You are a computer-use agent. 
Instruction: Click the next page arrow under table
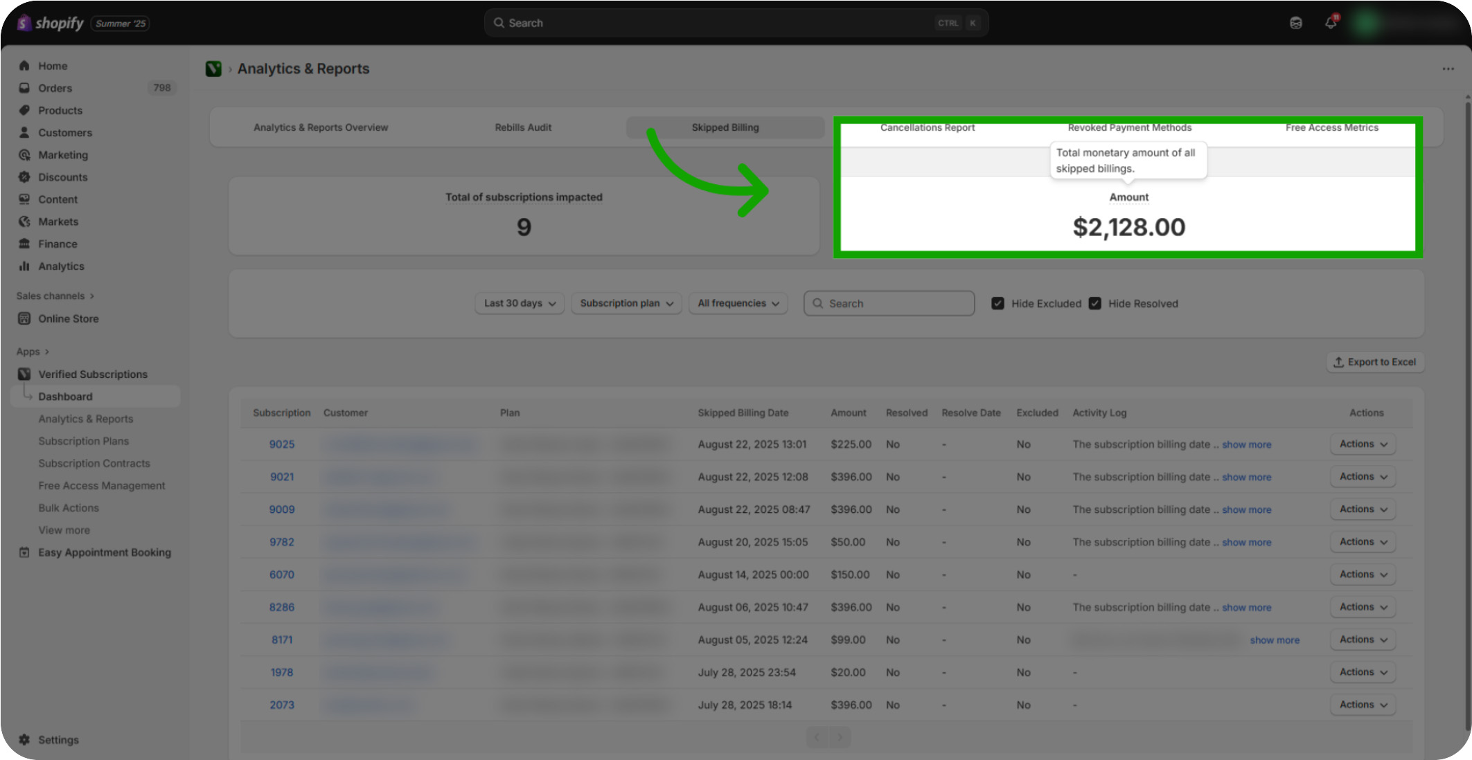coord(840,737)
